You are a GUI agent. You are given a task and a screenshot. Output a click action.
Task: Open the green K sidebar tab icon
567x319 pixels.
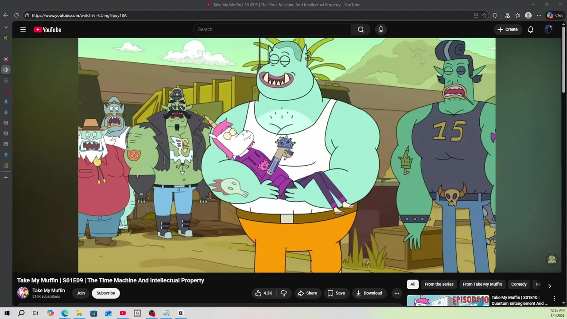click(x=6, y=38)
